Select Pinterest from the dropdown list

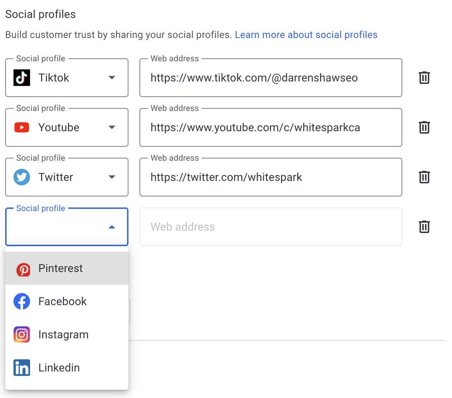pos(67,268)
